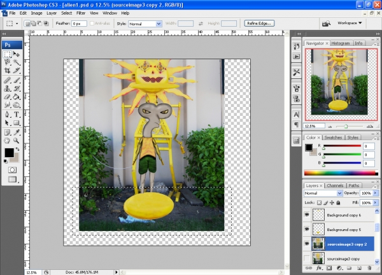
Task: Expand the right panel dock arrows
Action: coord(378,34)
